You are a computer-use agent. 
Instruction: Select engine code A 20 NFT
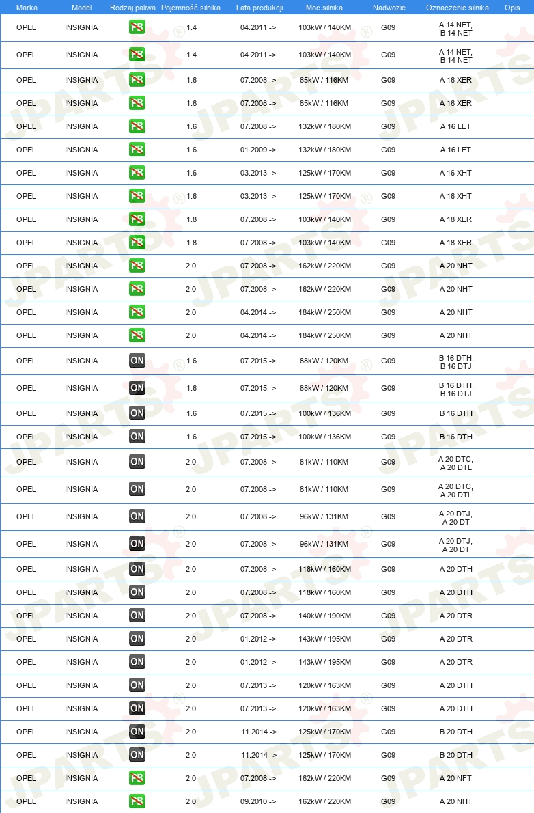tap(455, 778)
